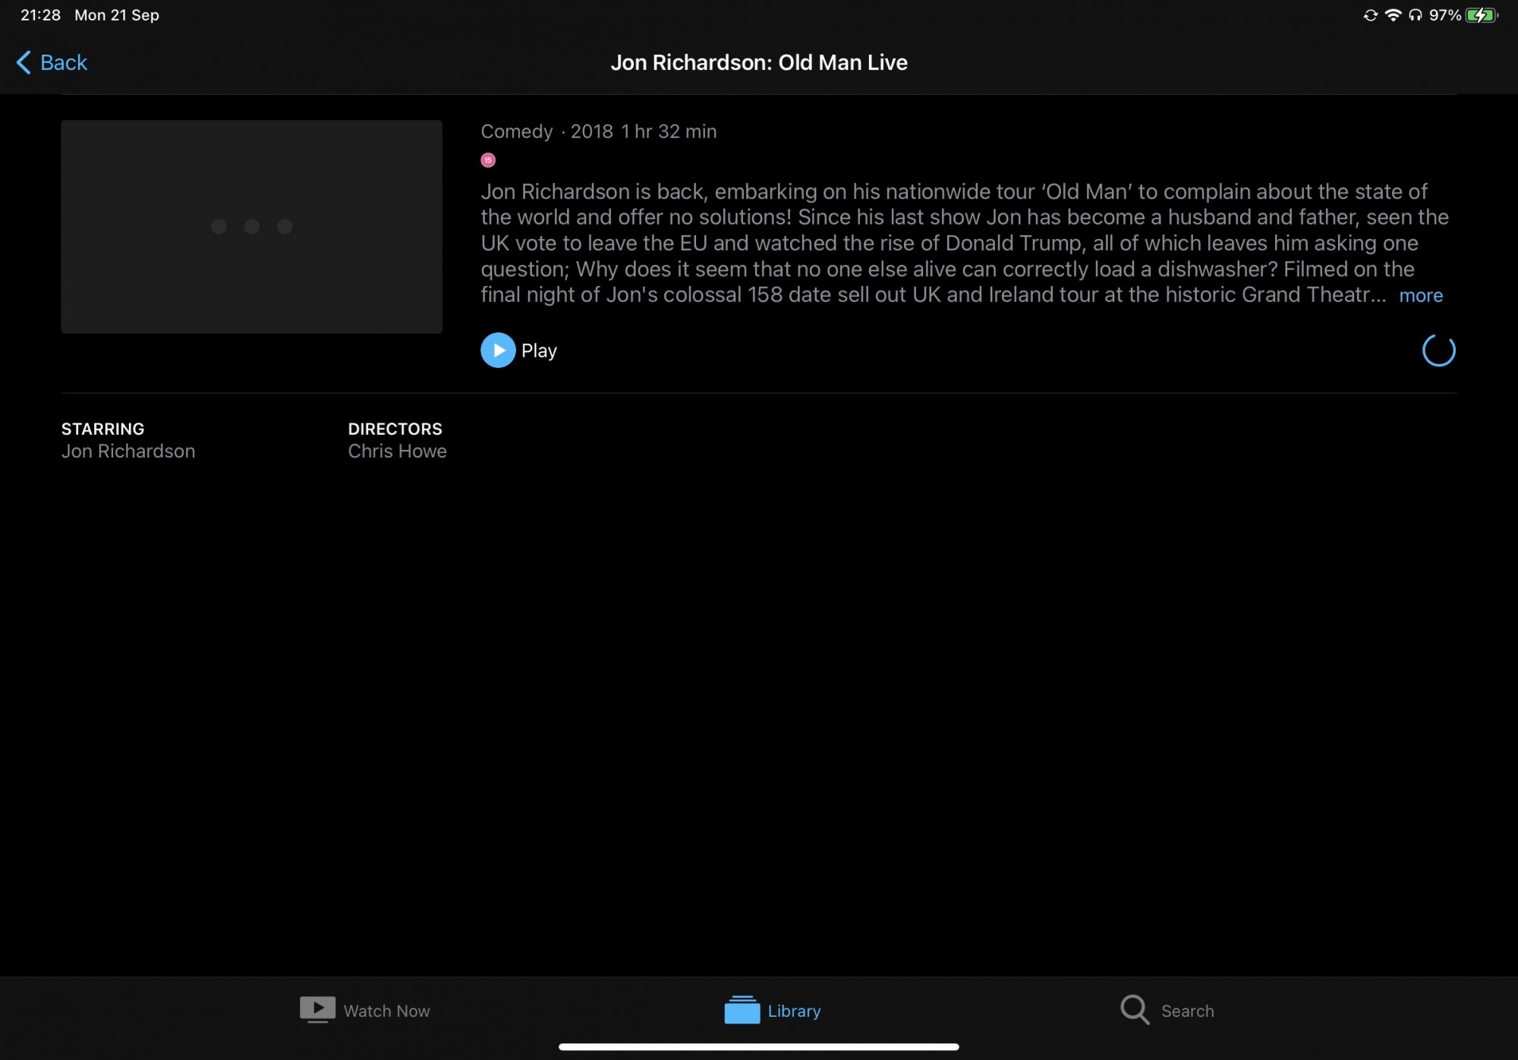
Task: Open the Watch Now tab
Action: [365, 1010]
